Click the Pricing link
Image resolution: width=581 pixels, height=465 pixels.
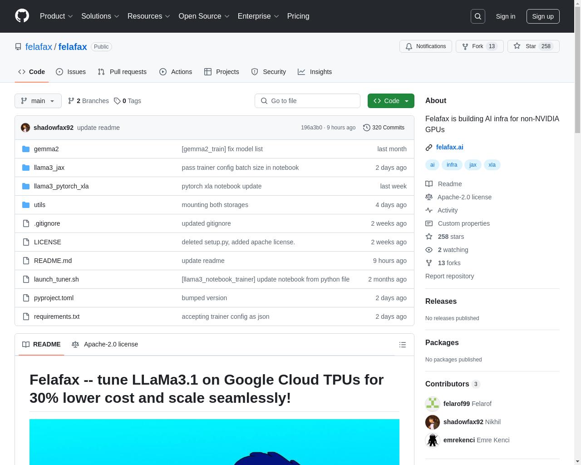click(298, 16)
